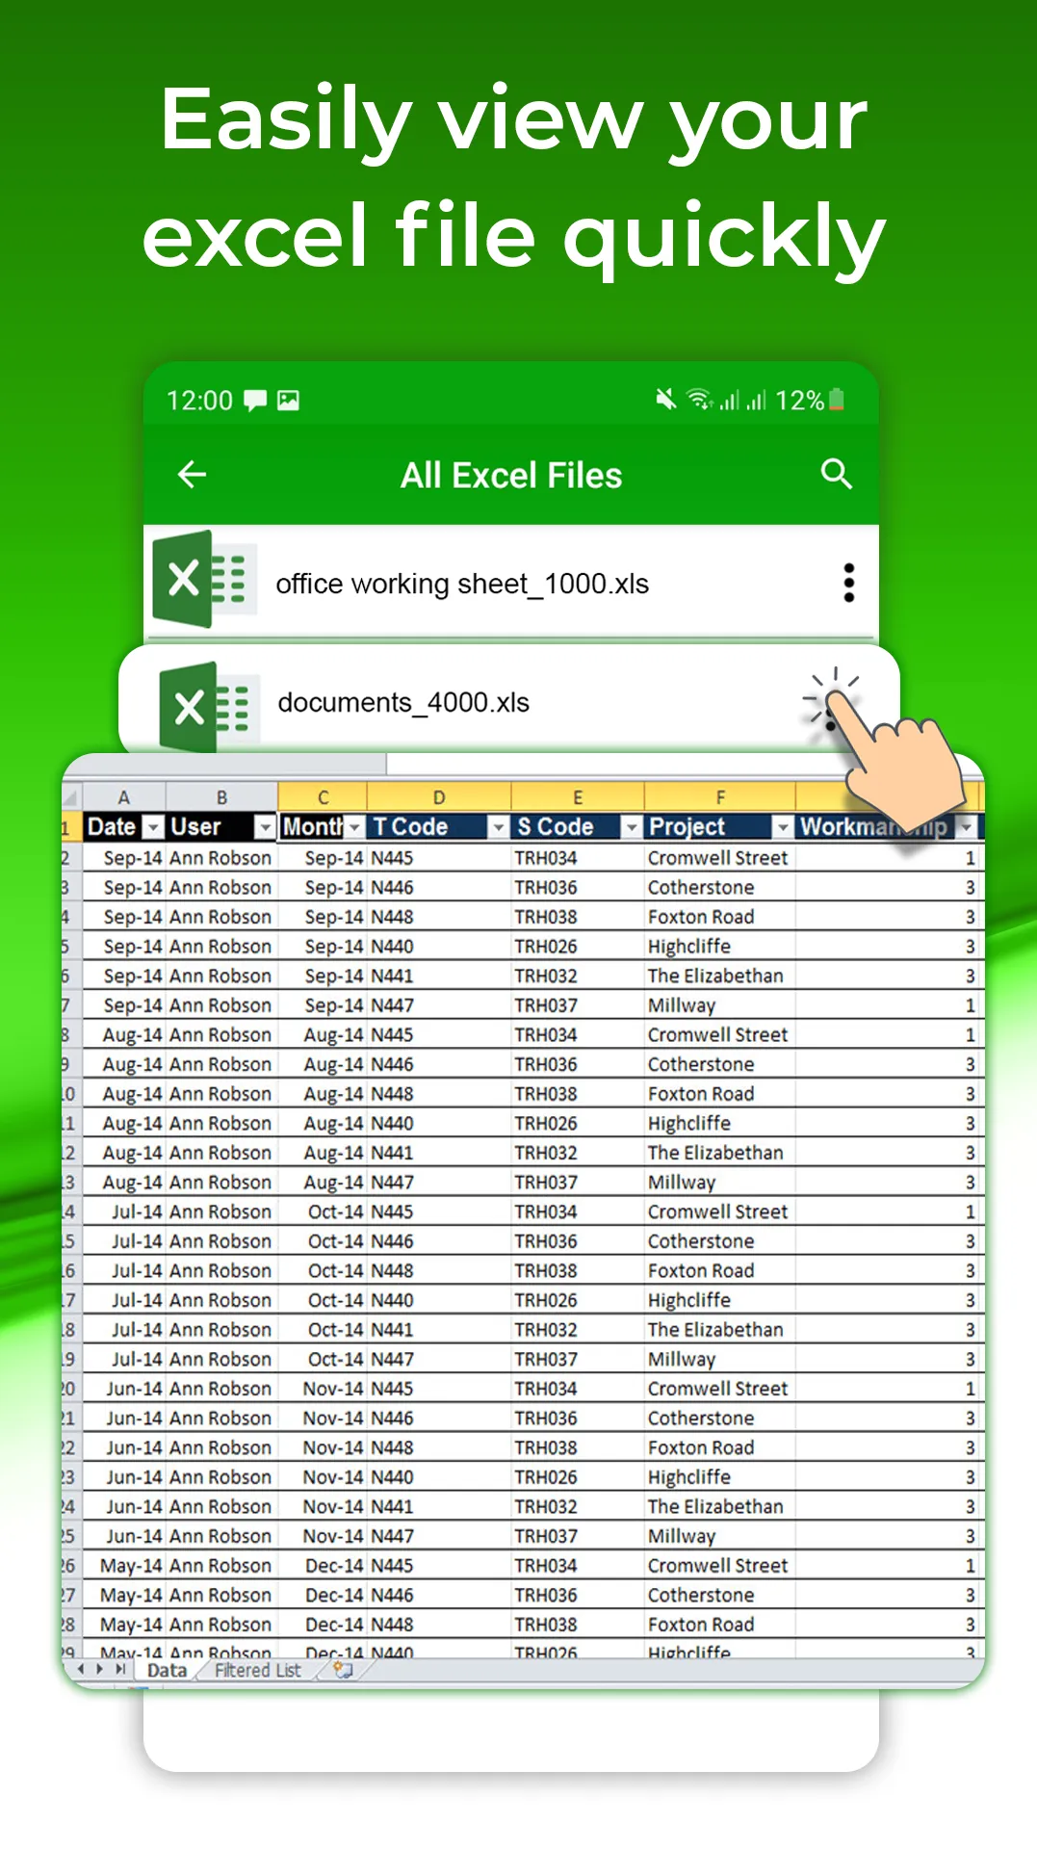This screenshot has width=1037, height=1849.
Task: Select Cromwell Street cell in row 8
Action: tap(720, 1034)
